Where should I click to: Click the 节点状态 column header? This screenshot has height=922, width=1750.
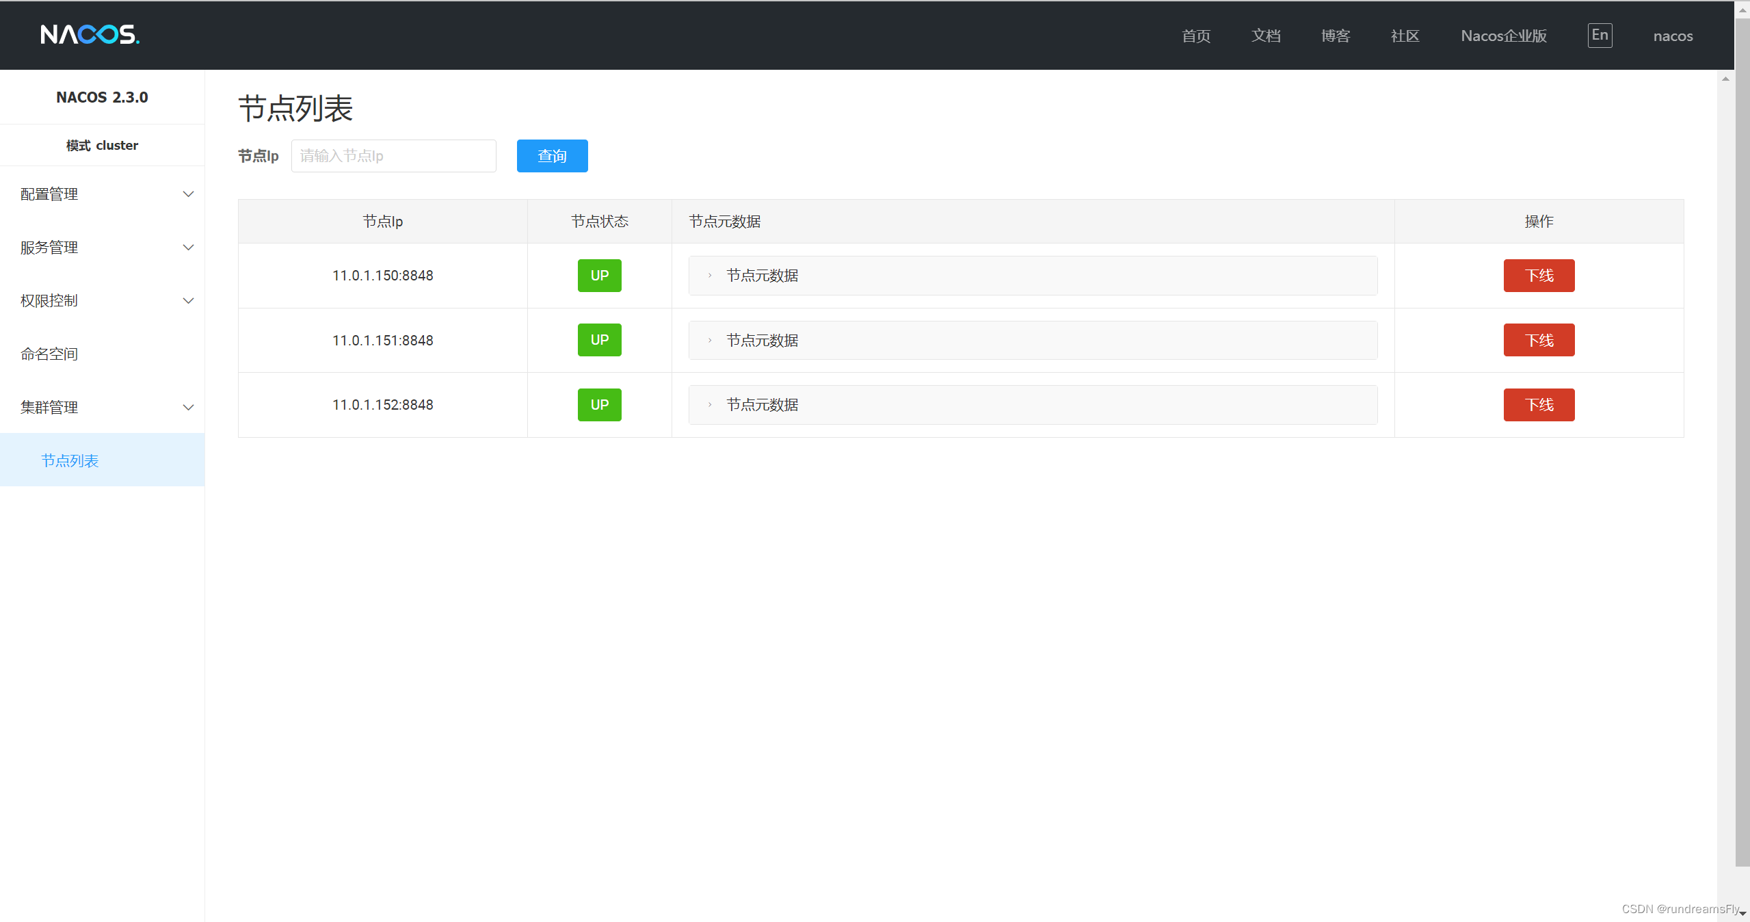tap(600, 222)
